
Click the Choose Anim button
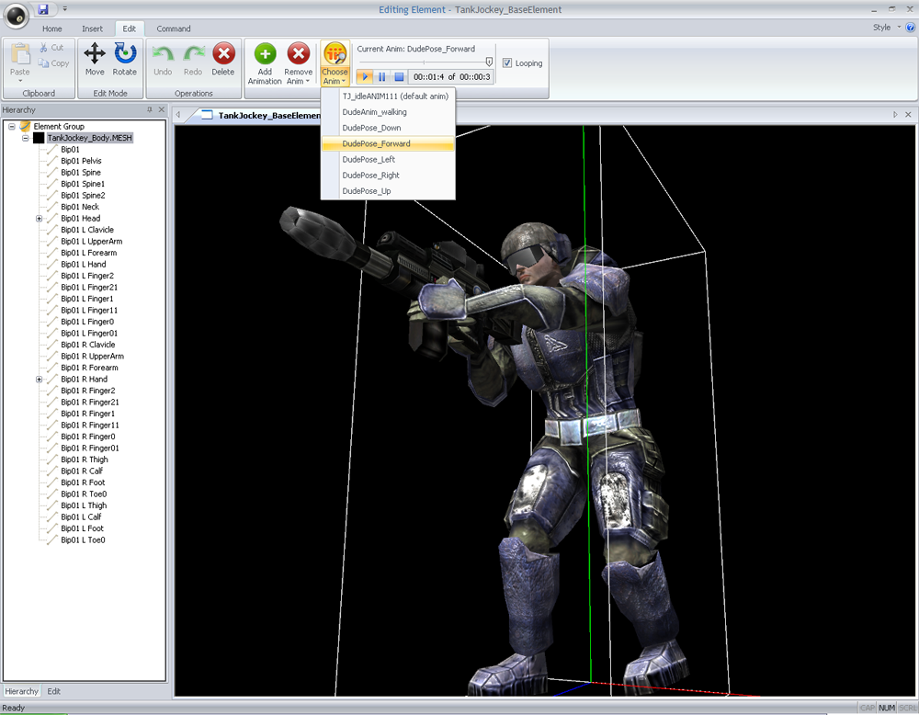point(335,63)
